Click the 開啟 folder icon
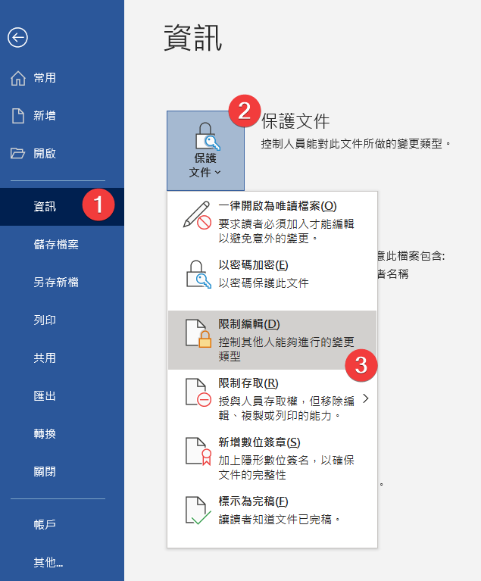The width and height of the screenshot is (481, 581). coord(17,154)
